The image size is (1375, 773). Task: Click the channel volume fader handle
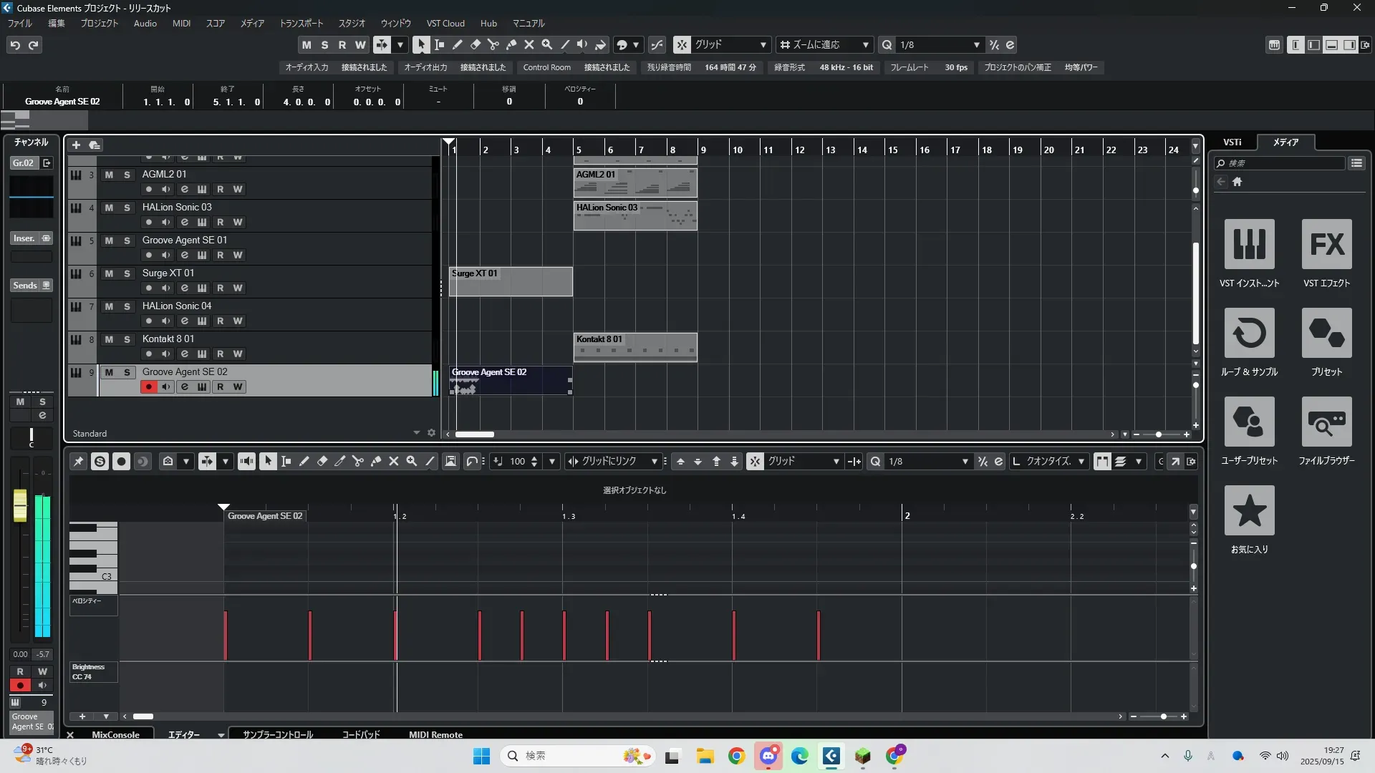(20, 505)
